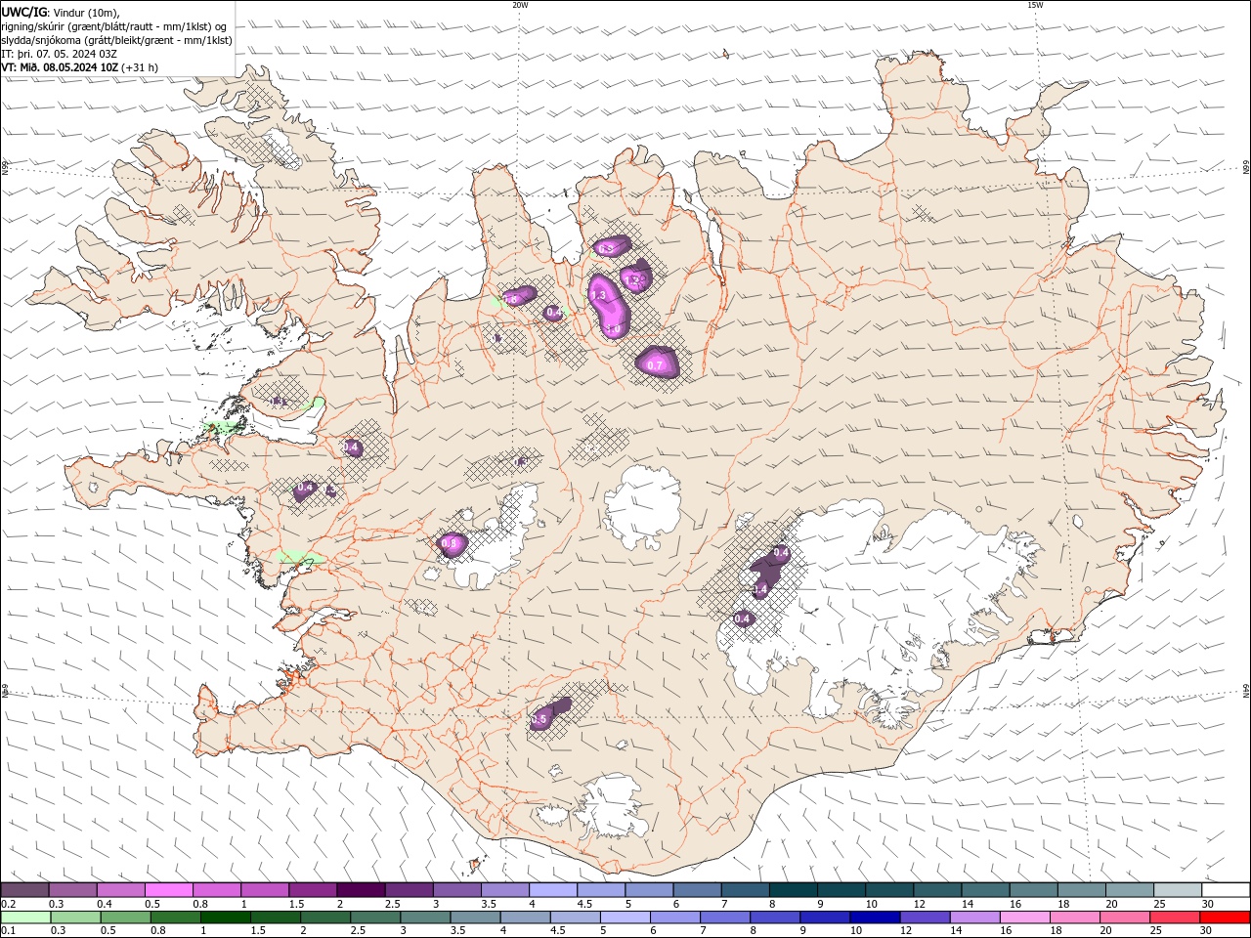The width and height of the screenshot is (1251, 938).
Task: Click the '0.7' precipitation value on the map
Action: (x=656, y=365)
